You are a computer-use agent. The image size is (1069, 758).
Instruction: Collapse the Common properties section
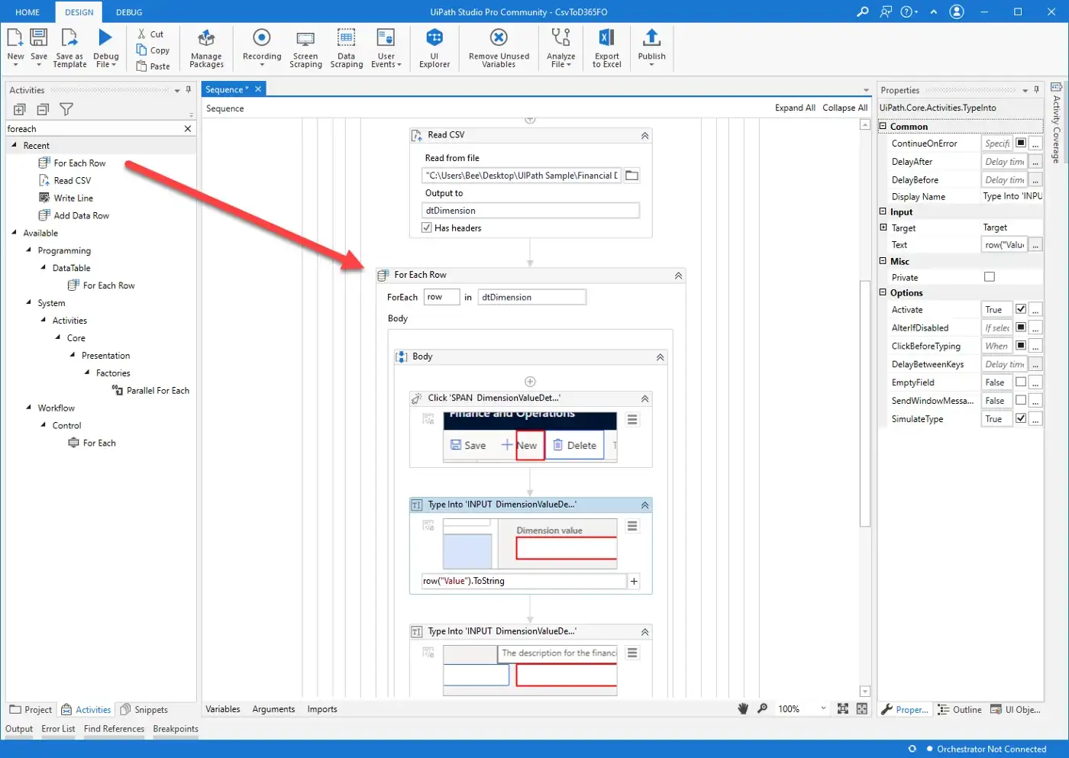(x=883, y=126)
